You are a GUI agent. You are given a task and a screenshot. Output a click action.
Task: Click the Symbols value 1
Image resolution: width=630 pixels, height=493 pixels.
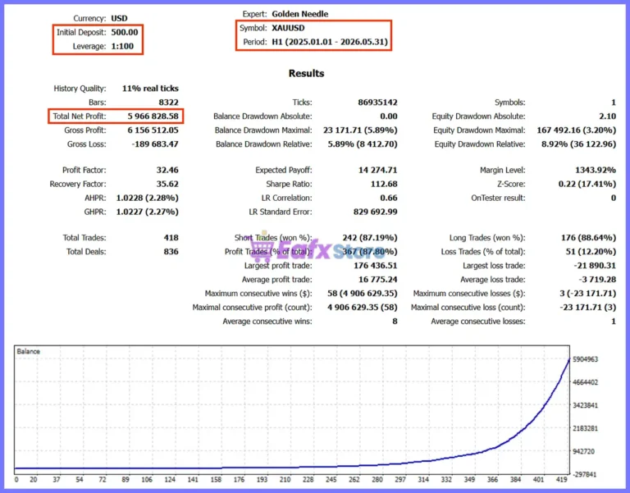(x=614, y=103)
